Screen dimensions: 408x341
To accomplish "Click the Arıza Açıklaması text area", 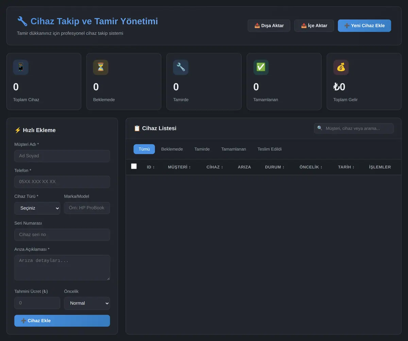I will [62, 267].
